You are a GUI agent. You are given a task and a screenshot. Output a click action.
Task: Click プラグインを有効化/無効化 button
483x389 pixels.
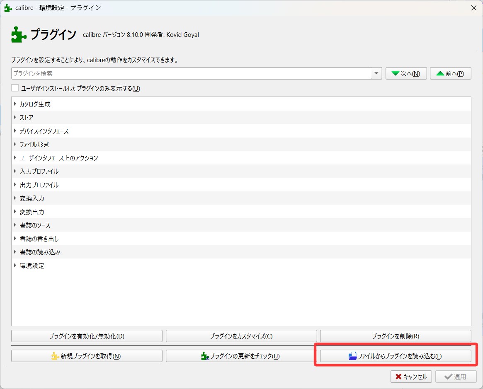coord(87,336)
